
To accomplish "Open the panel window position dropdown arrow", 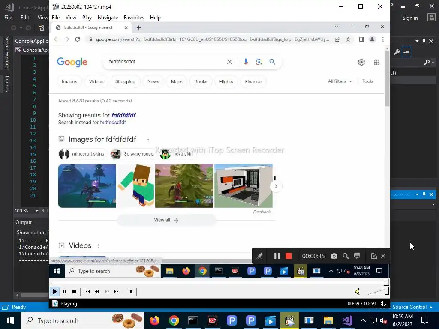I will 417,41.
